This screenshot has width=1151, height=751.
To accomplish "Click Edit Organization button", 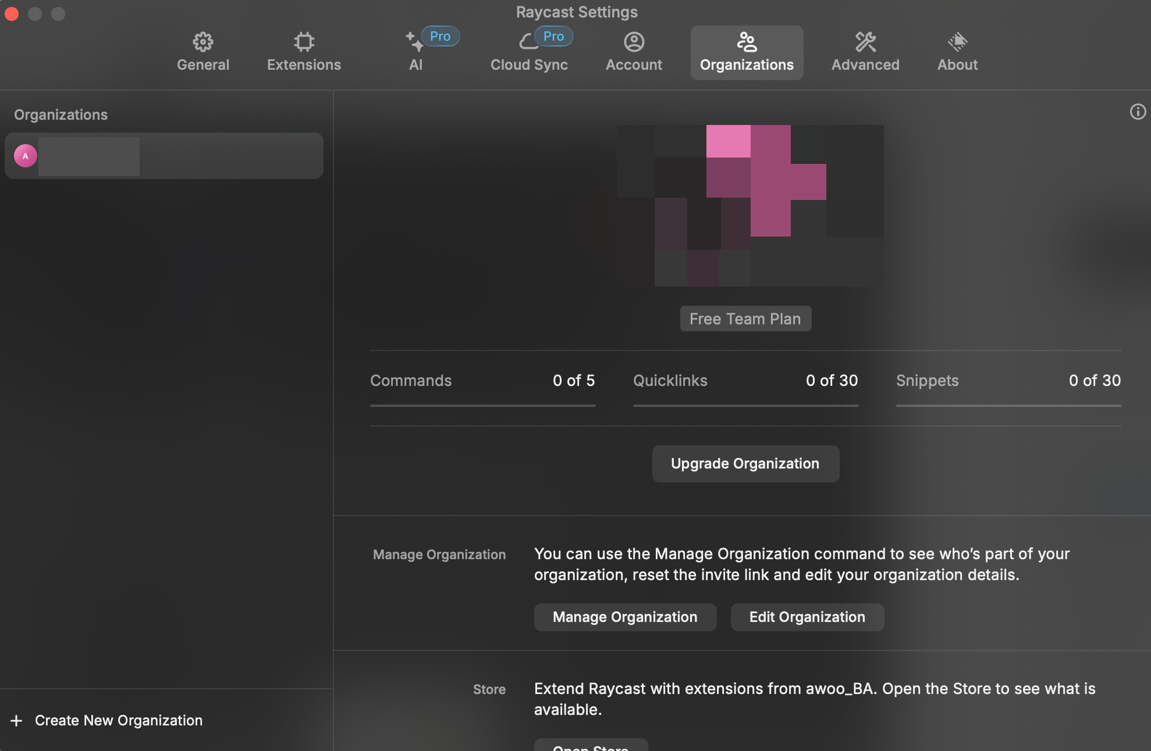I will 807,617.
